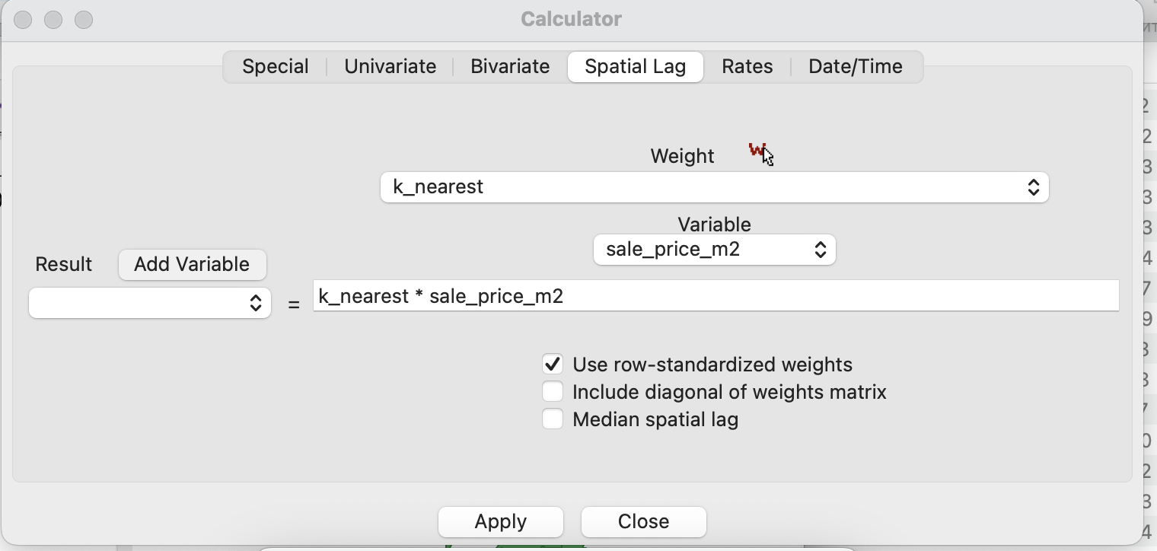Open the sale_price_m2 variable dropdown
Viewport: 1157px width, 551px height.
click(x=715, y=250)
